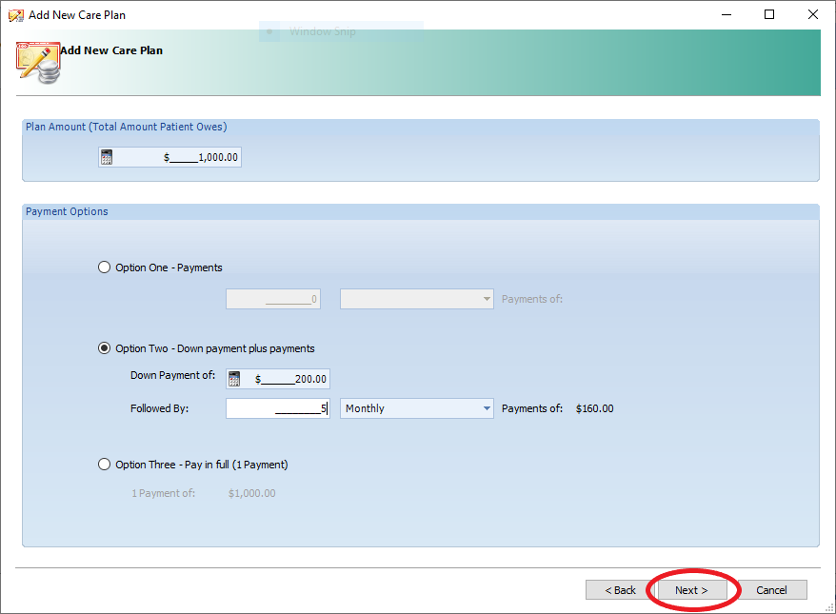This screenshot has height=614, width=836.
Task: Click the Down Payment amount field
Action: 286,379
